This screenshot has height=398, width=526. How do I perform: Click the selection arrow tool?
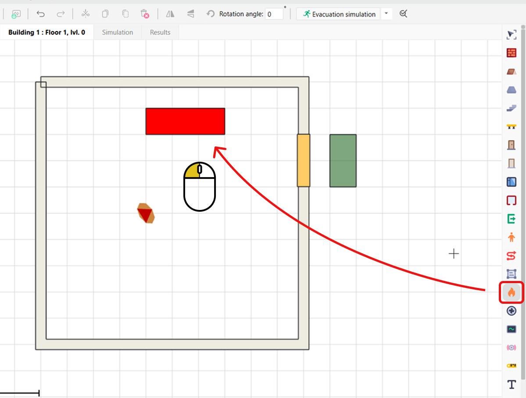(x=511, y=35)
